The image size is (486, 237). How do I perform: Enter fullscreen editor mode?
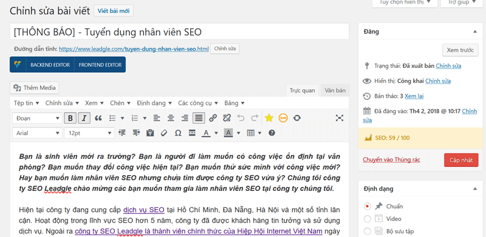point(340,118)
